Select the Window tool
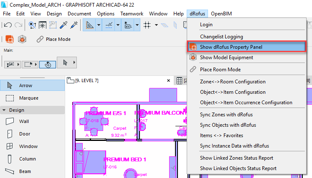Viewport: 312px width, 178px height. pos(32,146)
